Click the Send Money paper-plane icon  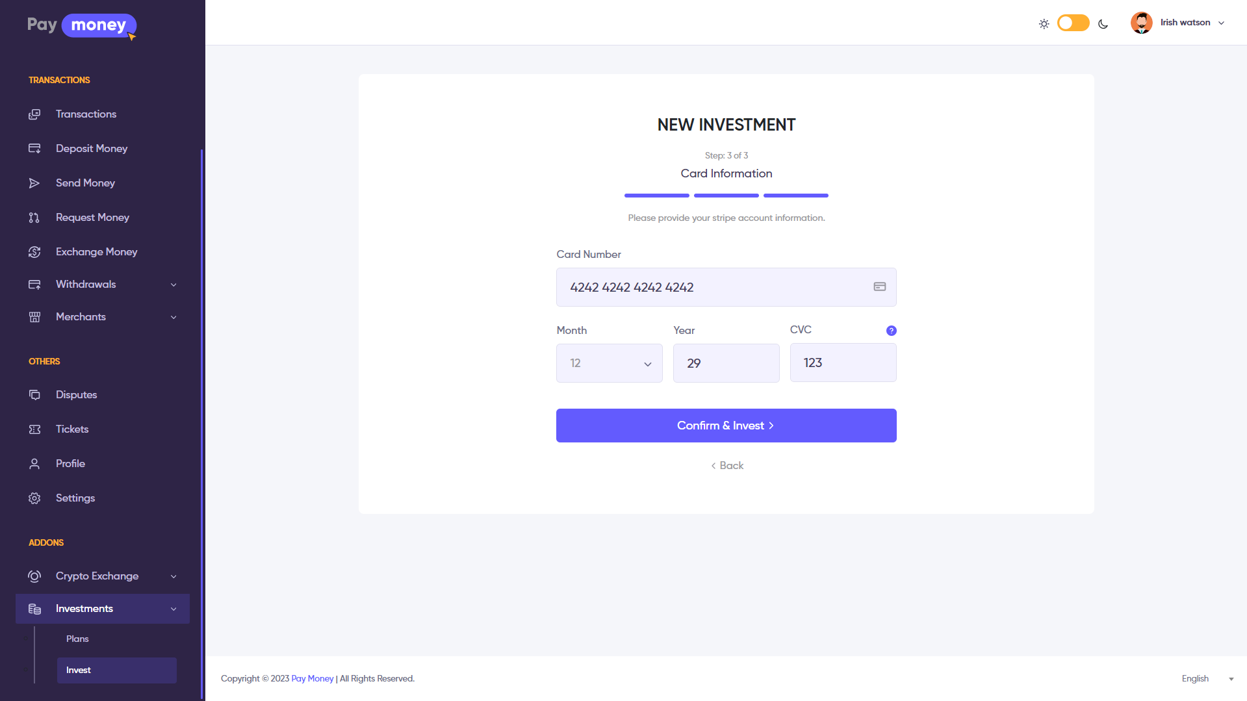pos(34,183)
